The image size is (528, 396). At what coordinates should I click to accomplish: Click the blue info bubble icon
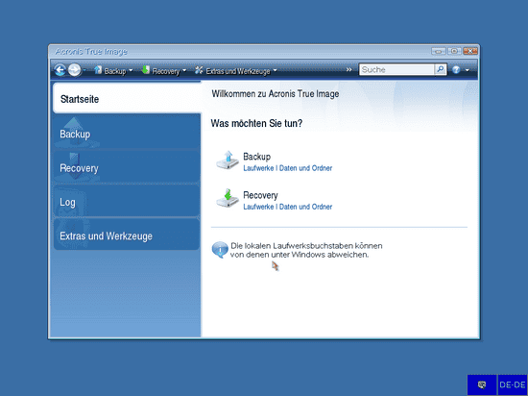[x=220, y=250]
